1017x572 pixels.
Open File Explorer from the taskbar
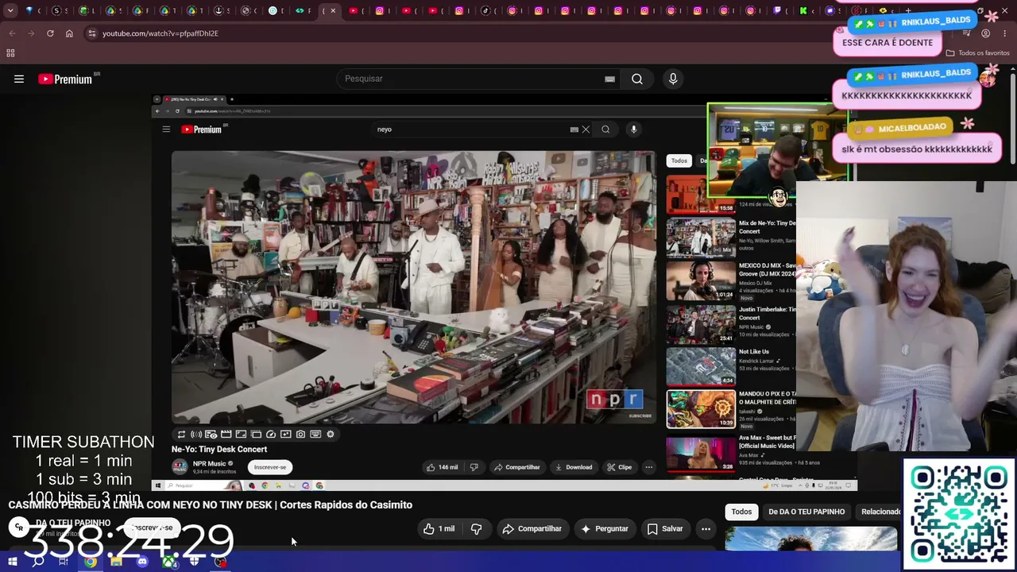[x=116, y=562]
